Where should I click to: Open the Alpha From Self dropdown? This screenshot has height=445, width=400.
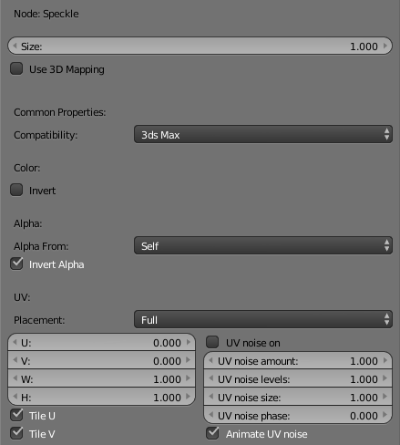[263, 245]
